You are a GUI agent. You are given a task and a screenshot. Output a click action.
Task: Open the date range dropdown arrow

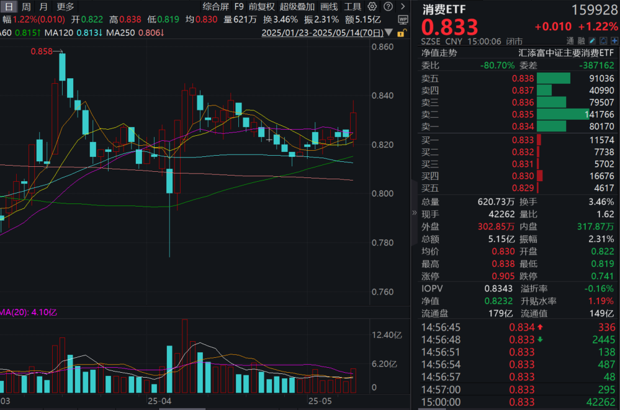pyautogui.click(x=389, y=32)
